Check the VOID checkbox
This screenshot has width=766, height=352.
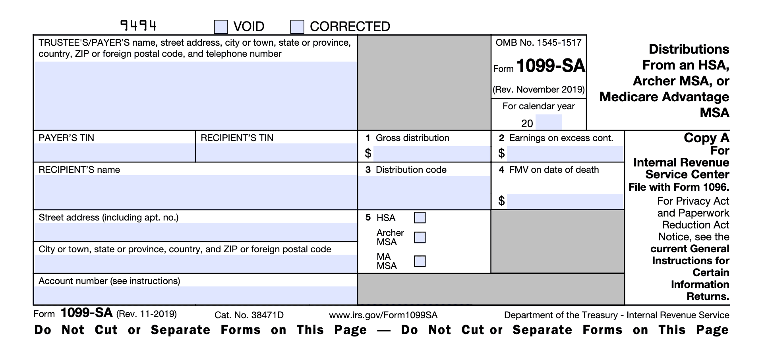coord(221,27)
